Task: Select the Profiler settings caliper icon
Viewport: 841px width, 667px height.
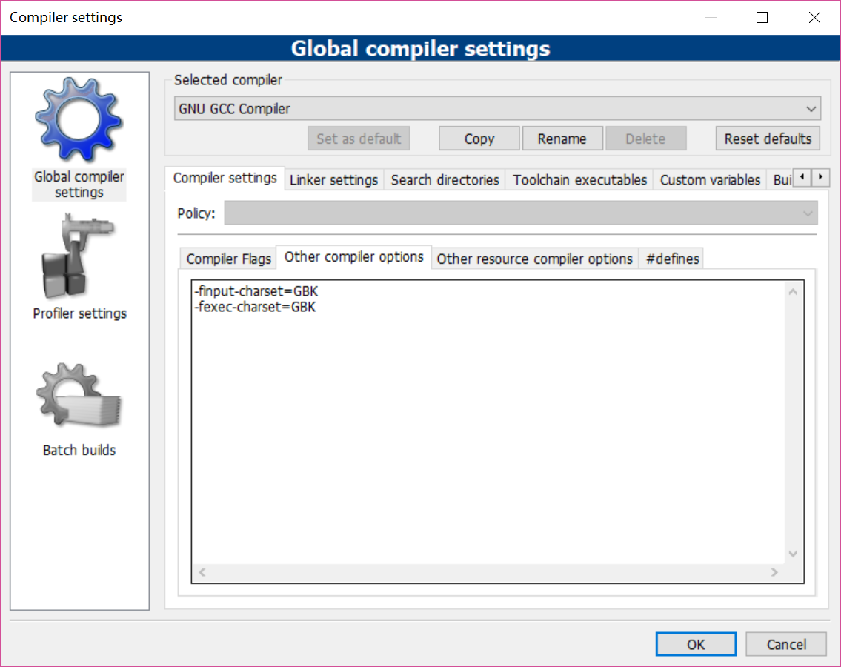Action: click(79, 256)
